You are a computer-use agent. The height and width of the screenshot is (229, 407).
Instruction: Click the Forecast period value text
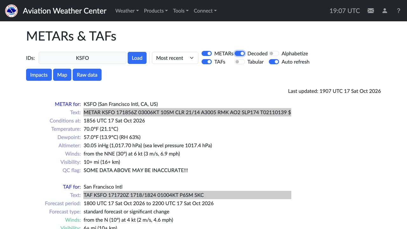tap(148, 203)
